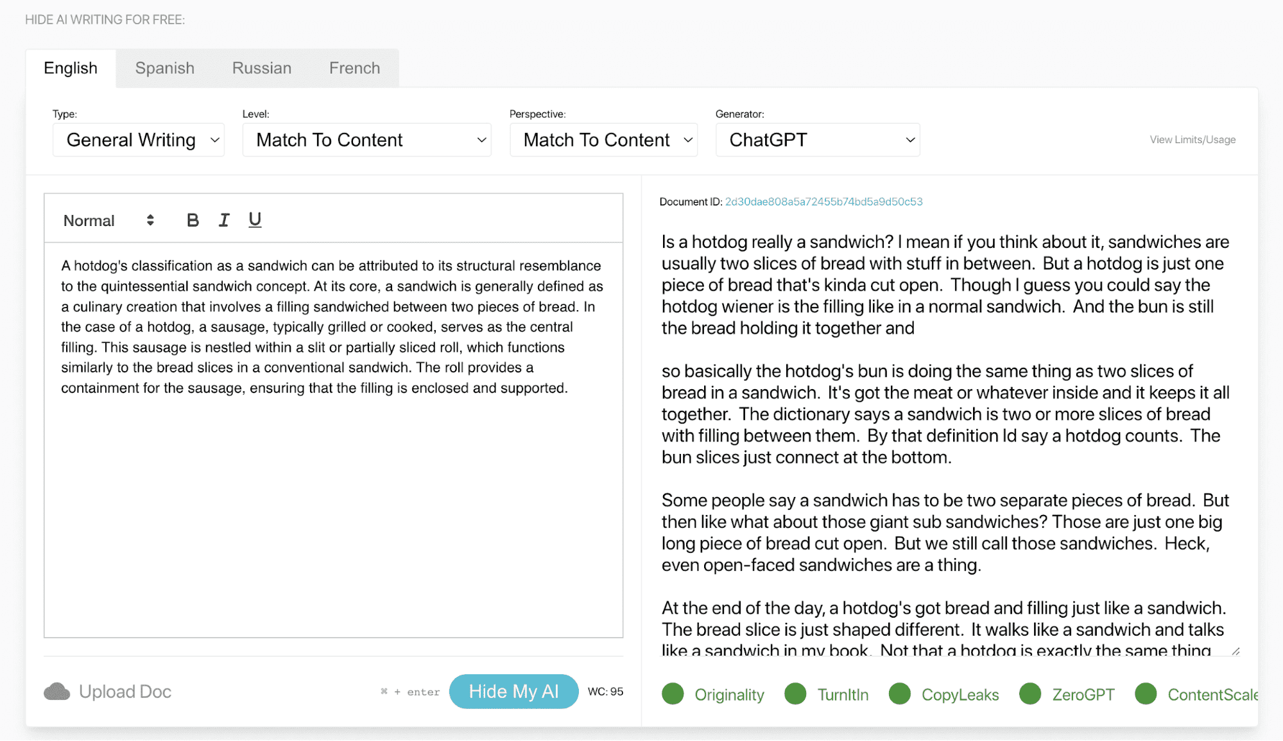The image size is (1283, 741).
Task: Toggle underline text formatting
Action: [x=255, y=220]
